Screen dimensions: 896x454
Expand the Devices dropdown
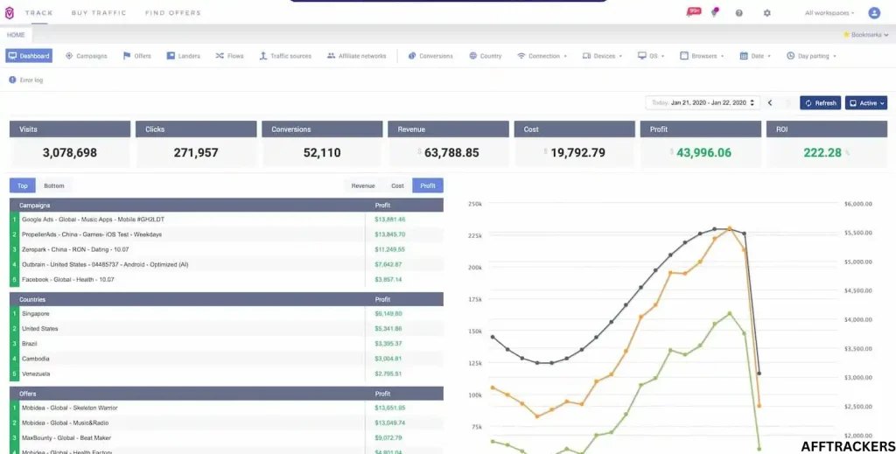(603, 56)
